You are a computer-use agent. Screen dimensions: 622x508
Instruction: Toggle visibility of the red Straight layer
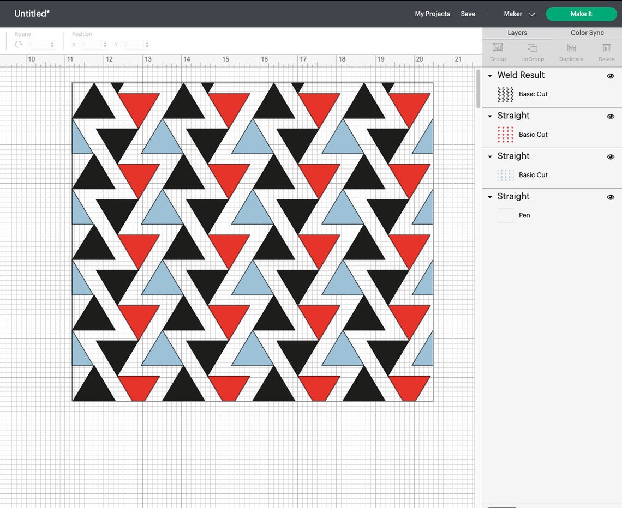(611, 116)
